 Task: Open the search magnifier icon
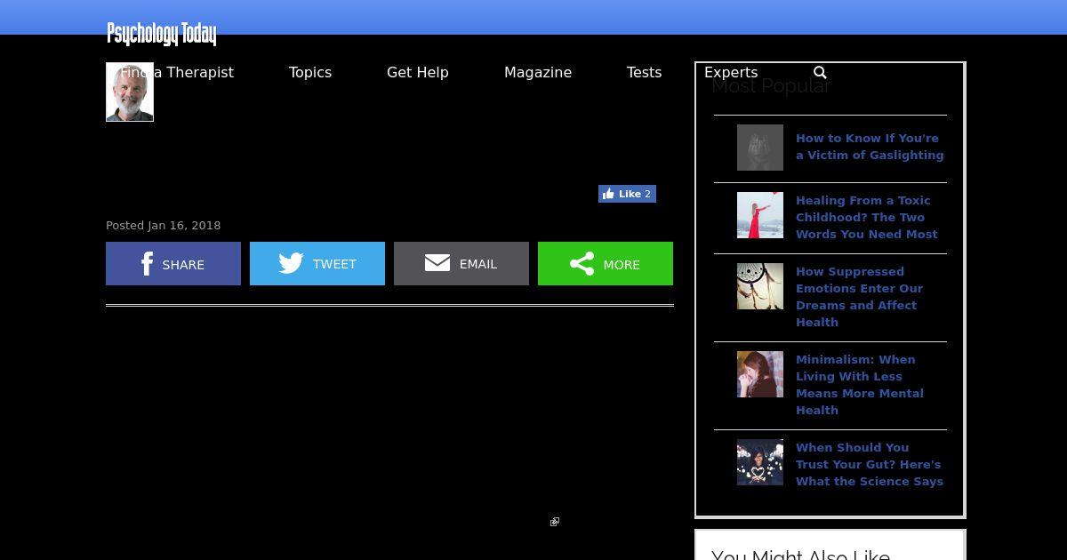(820, 73)
